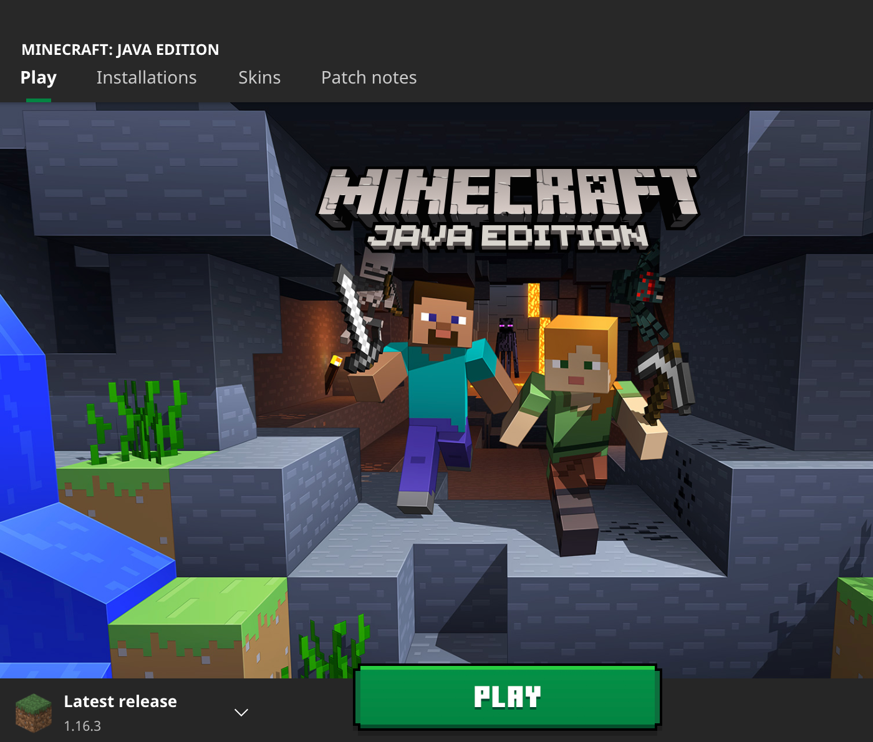This screenshot has width=873, height=742.
Task: Click the Minecraft Java Edition logo artwork
Action: pyautogui.click(x=508, y=209)
